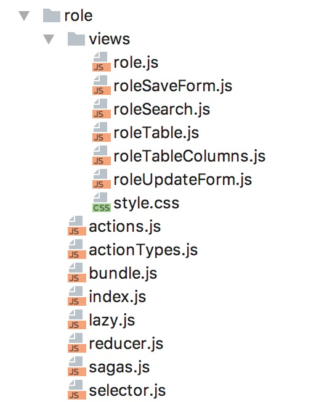Select the bundle.js file name
Viewport: 319px width, 402px height.
pyautogui.click(x=123, y=274)
